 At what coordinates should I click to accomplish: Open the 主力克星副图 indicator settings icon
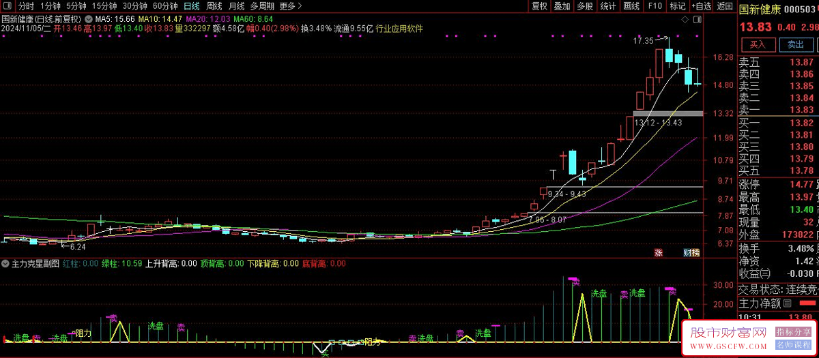coord(6,263)
